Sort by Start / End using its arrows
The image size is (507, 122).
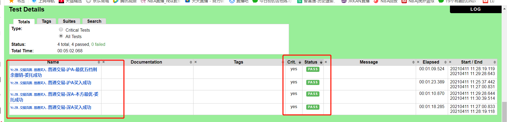495,62
